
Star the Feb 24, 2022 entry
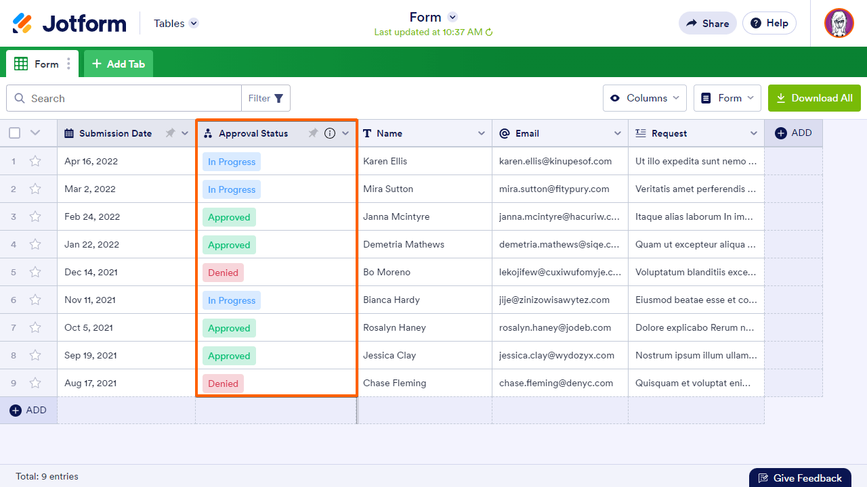tap(35, 216)
